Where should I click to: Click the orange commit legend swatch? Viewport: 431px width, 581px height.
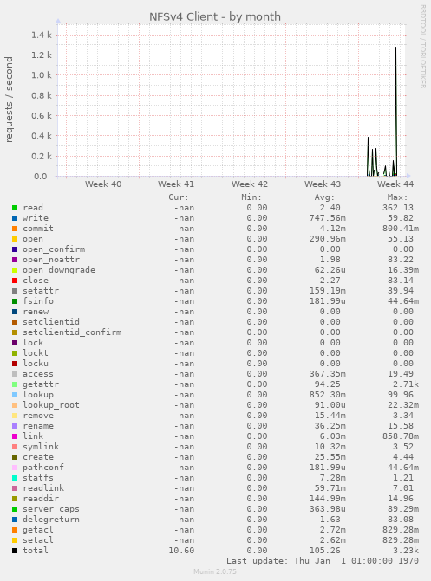pos(15,229)
